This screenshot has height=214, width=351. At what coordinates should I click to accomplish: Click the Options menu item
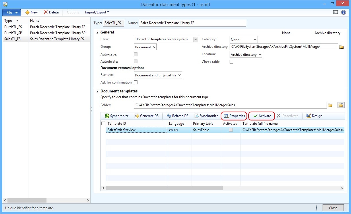pos(73,12)
